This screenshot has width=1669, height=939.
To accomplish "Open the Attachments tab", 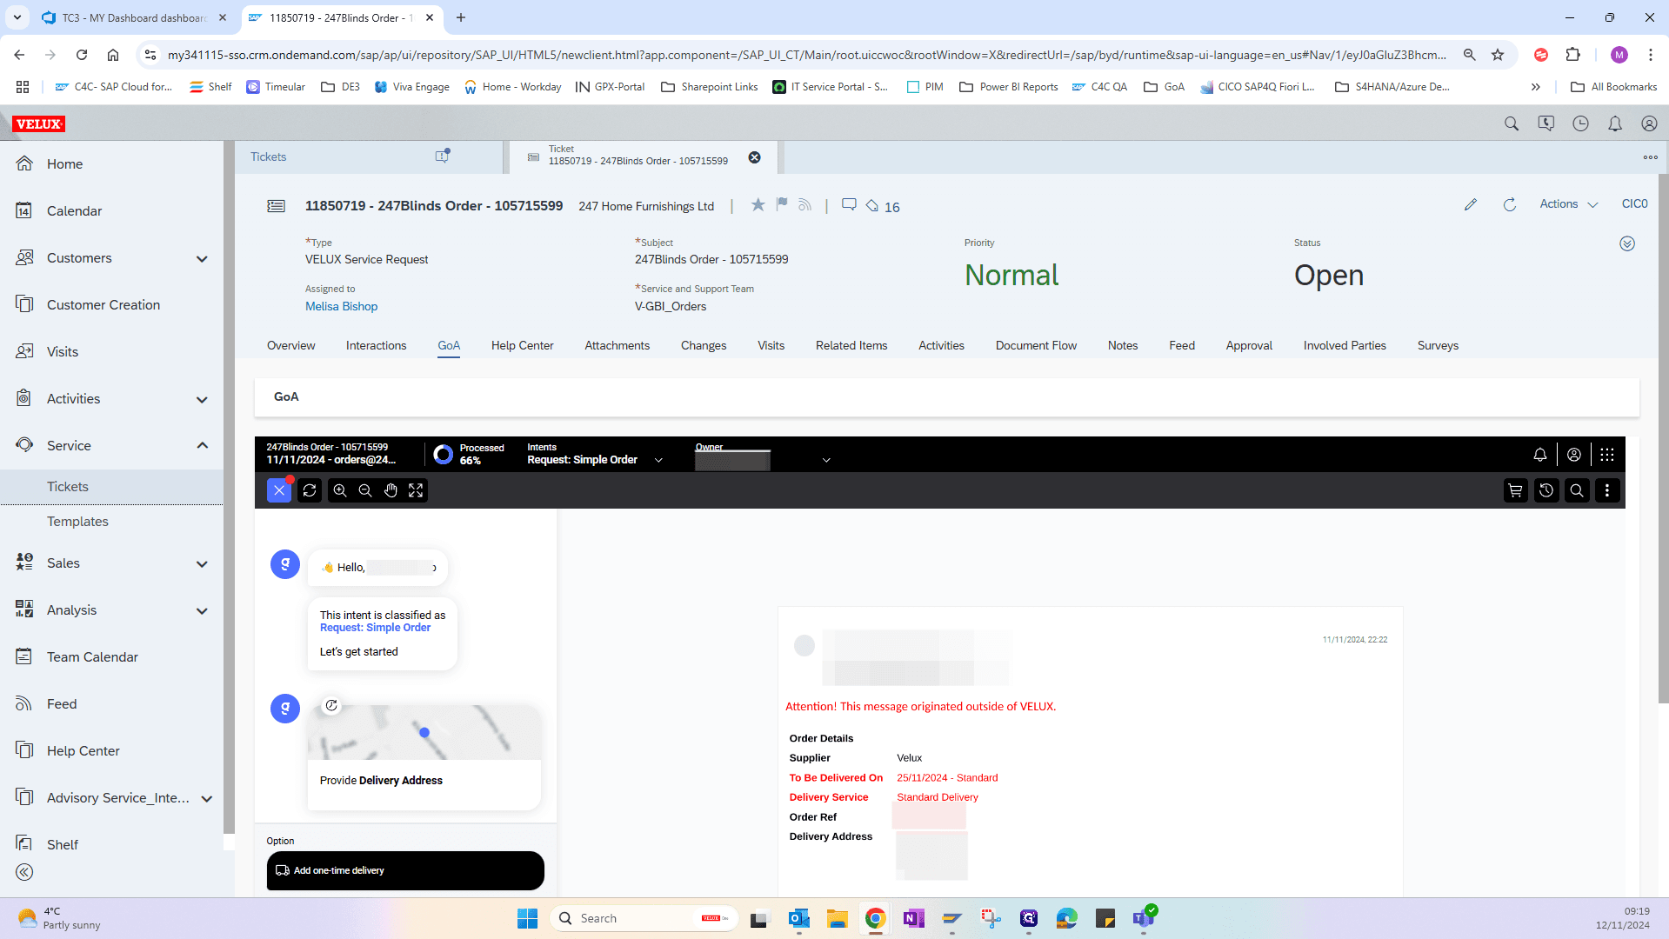I will click(x=617, y=346).
